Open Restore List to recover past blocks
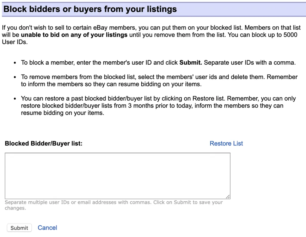This screenshot has width=306, height=237. pos(226,143)
